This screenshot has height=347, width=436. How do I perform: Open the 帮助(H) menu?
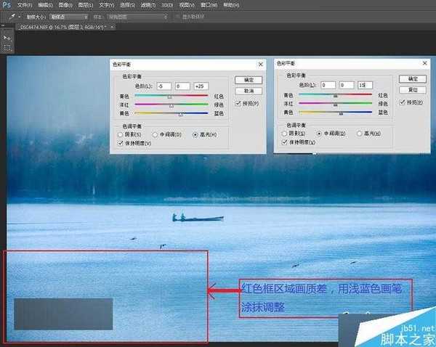(x=231, y=5)
